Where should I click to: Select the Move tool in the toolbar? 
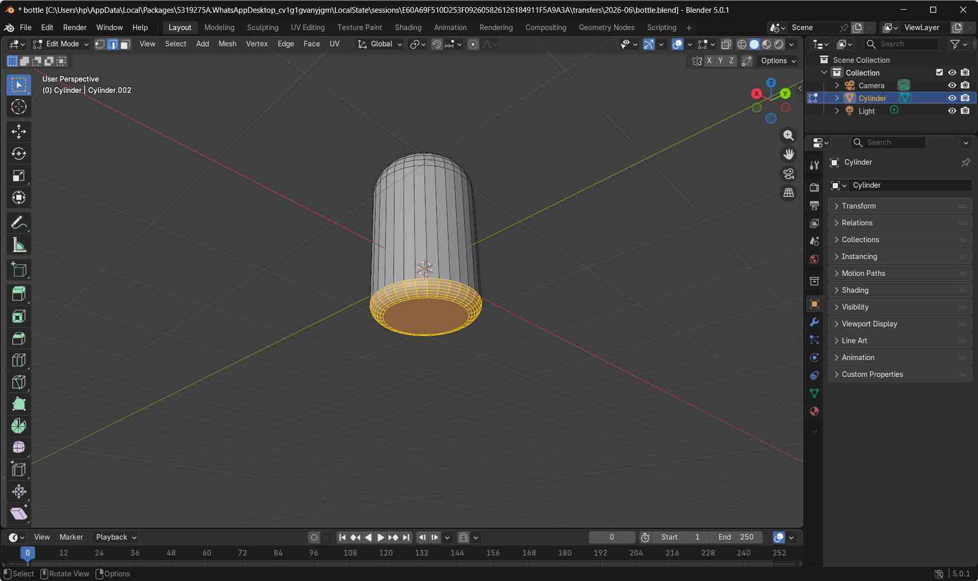19,132
